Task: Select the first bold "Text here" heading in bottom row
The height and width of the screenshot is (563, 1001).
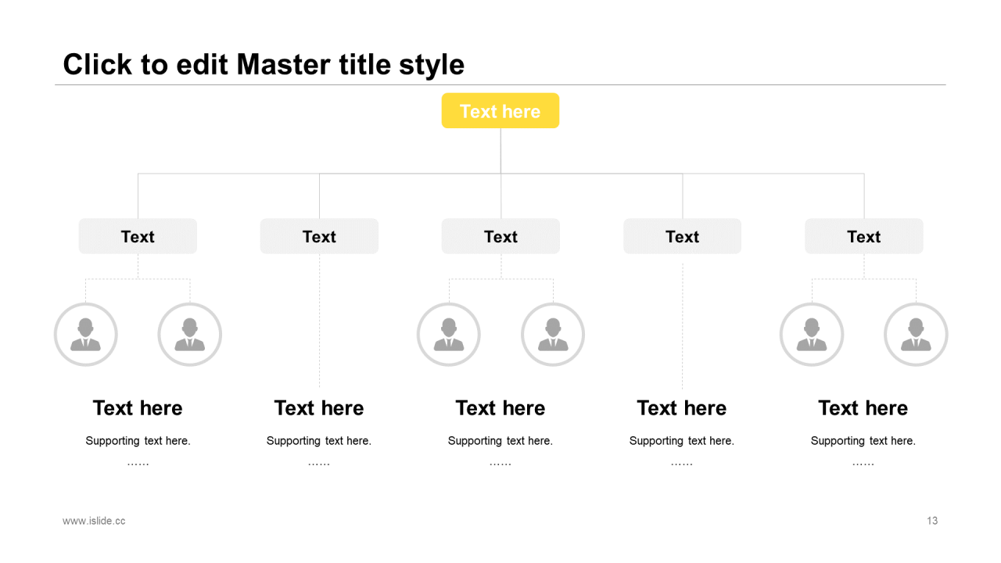Action: (x=138, y=408)
